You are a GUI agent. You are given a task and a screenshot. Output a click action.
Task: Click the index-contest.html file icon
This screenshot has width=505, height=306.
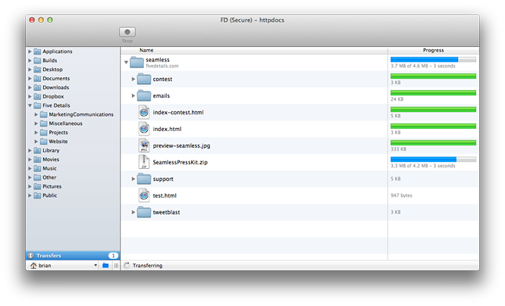143,112
